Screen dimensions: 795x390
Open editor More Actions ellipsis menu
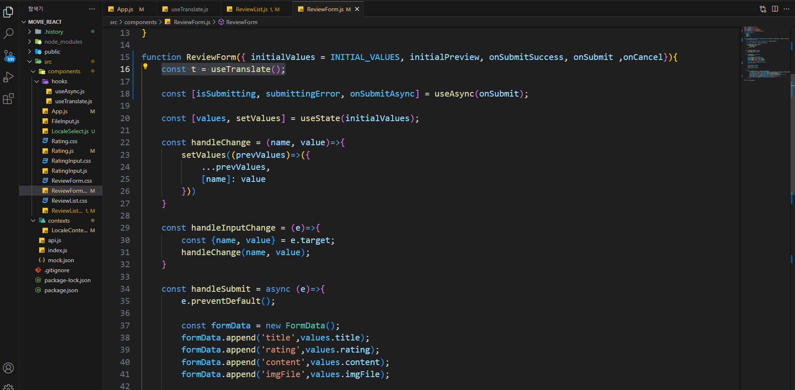[x=786, y=9]
